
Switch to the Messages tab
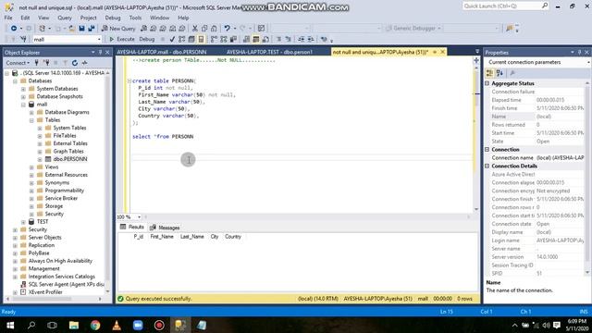click(x=165, y=228)
